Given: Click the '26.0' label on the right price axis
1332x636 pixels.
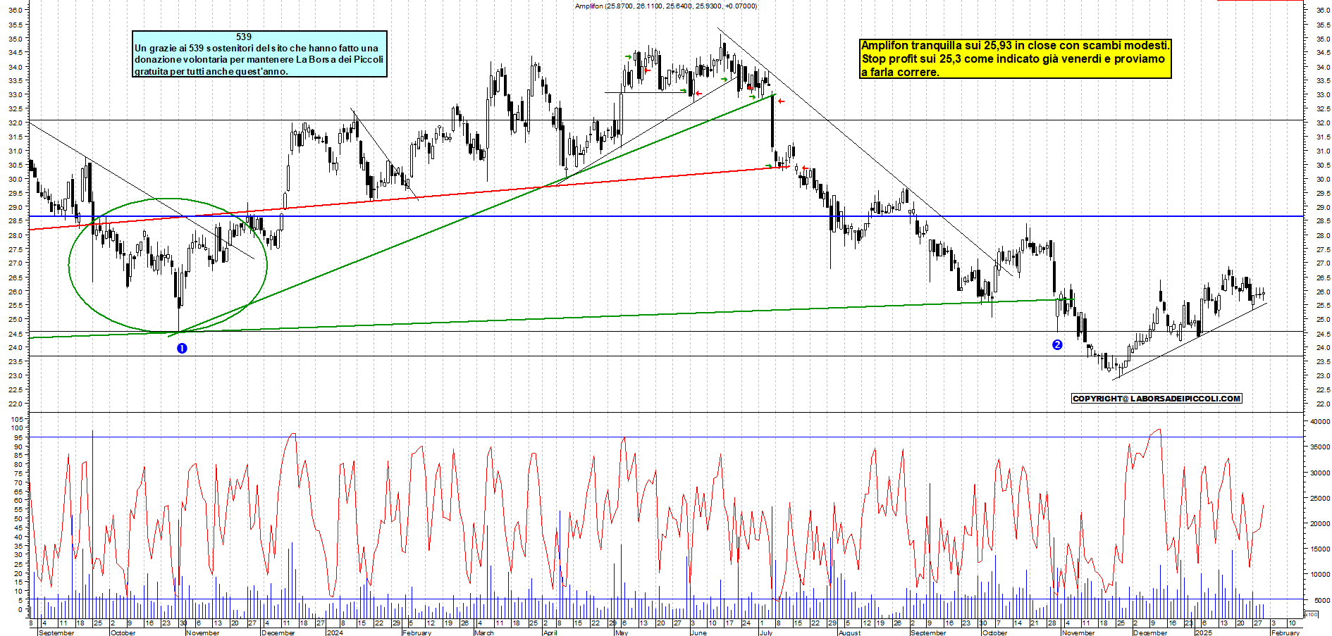Looking at the screenshot, I should 1322,292.
